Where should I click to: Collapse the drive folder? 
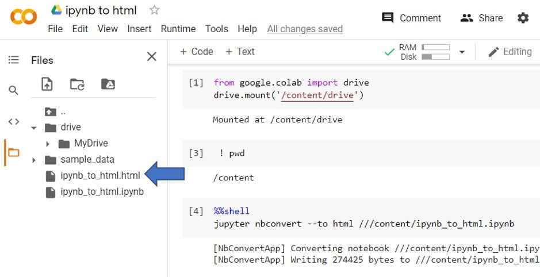pos(34,128)
